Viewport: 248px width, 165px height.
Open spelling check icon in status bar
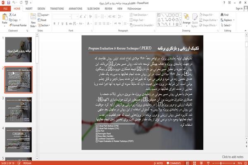19,163
